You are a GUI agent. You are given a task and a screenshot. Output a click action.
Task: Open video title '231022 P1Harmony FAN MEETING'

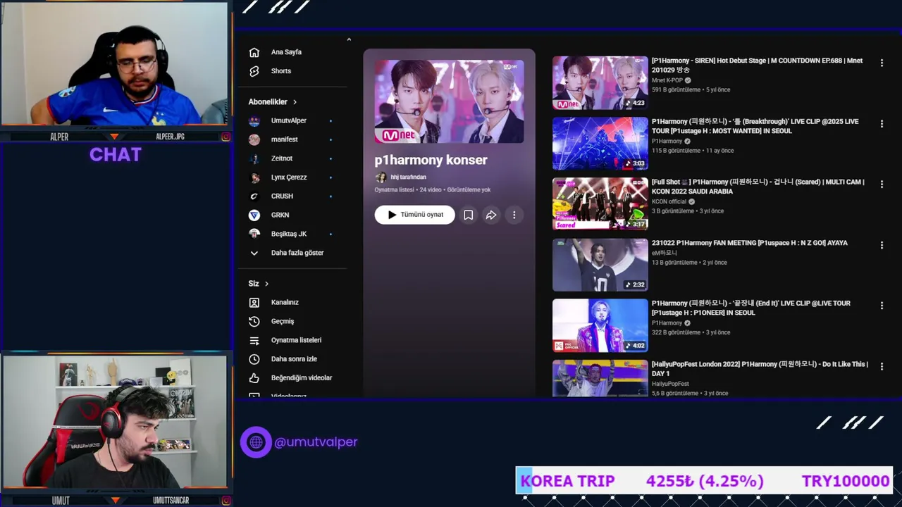coord(750,243)
